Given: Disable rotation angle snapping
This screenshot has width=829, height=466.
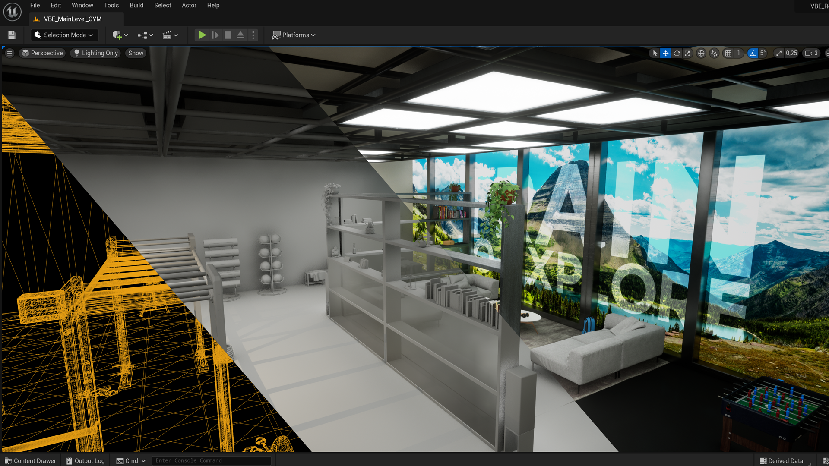Looking at the screenshot, I should click(x=753, y=53).
